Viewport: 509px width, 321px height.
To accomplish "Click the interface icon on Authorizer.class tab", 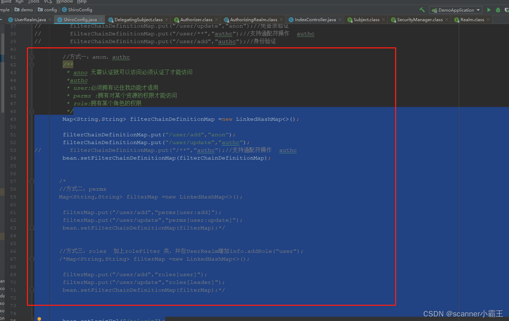I will coord(177,20).
